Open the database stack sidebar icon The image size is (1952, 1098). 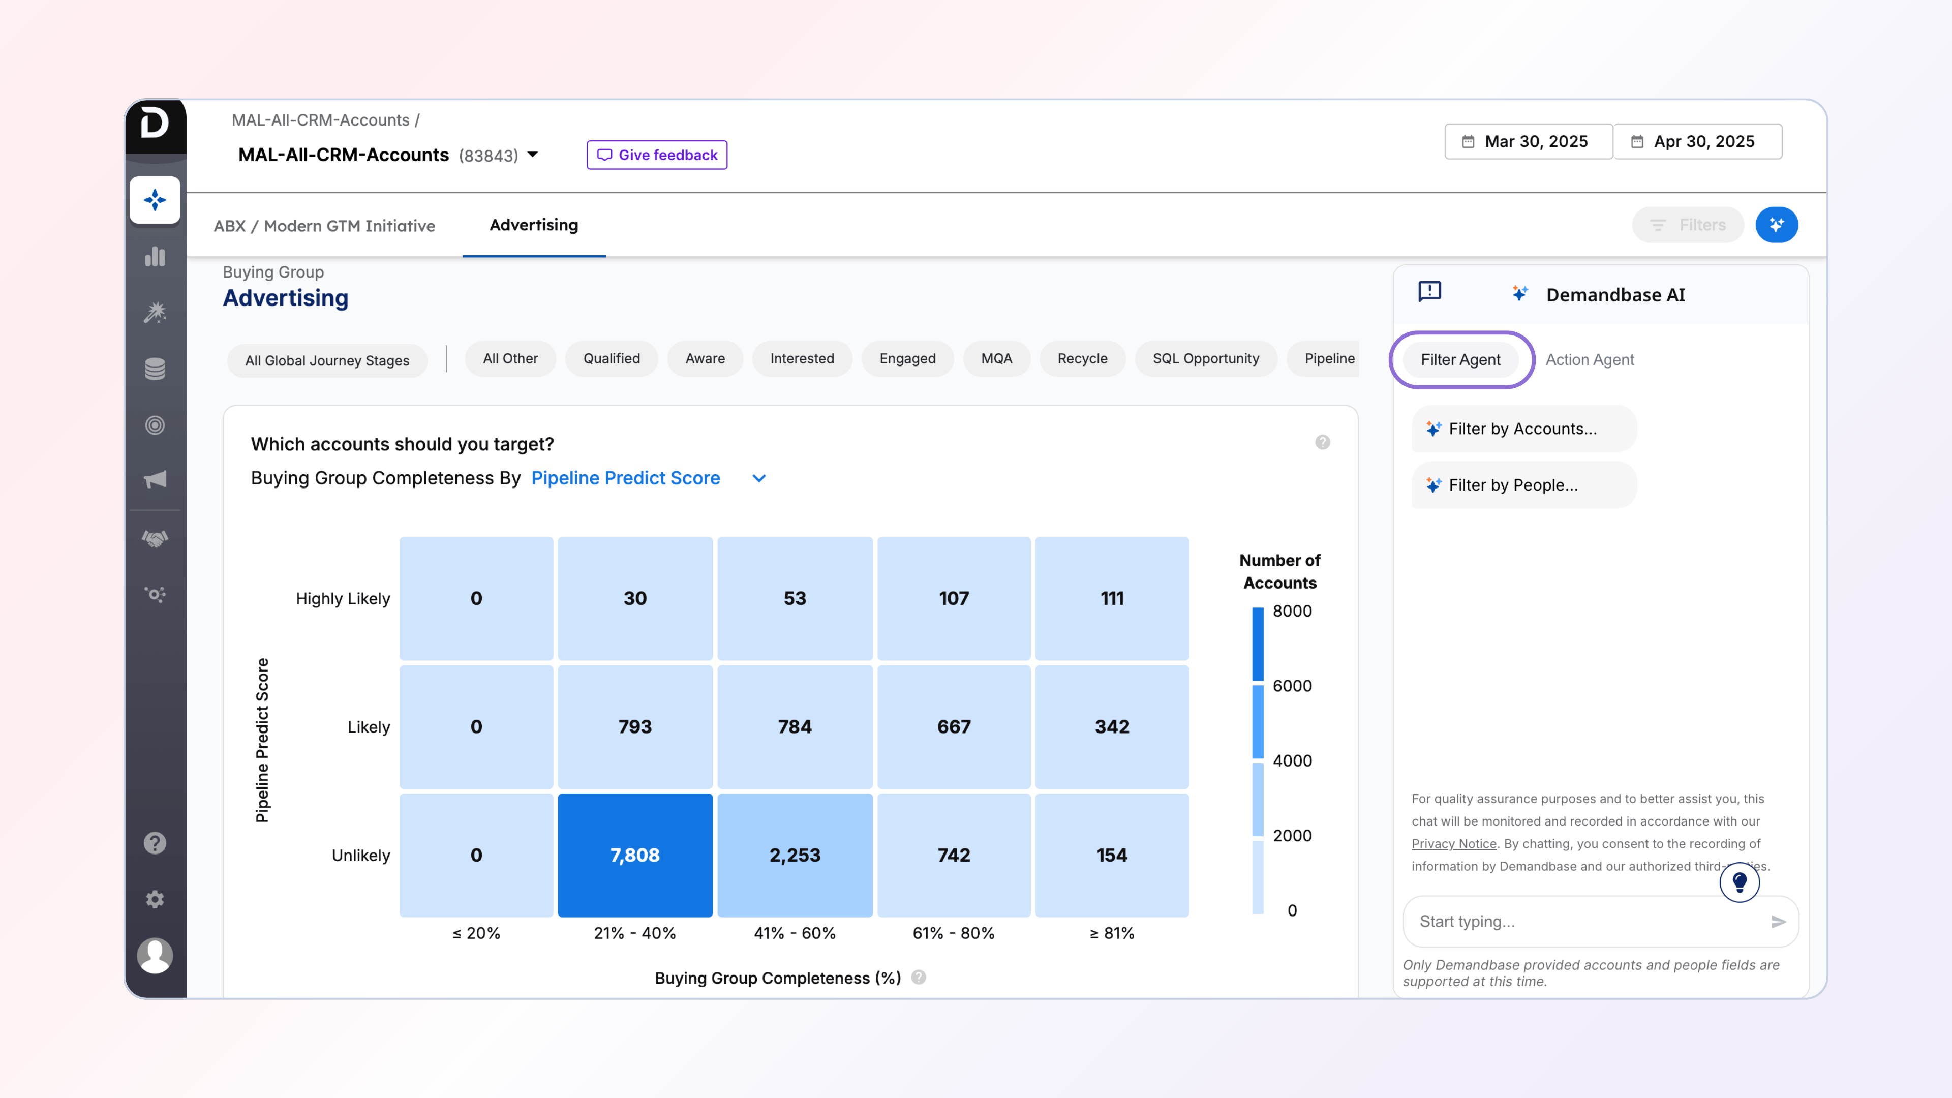point(155,369)
